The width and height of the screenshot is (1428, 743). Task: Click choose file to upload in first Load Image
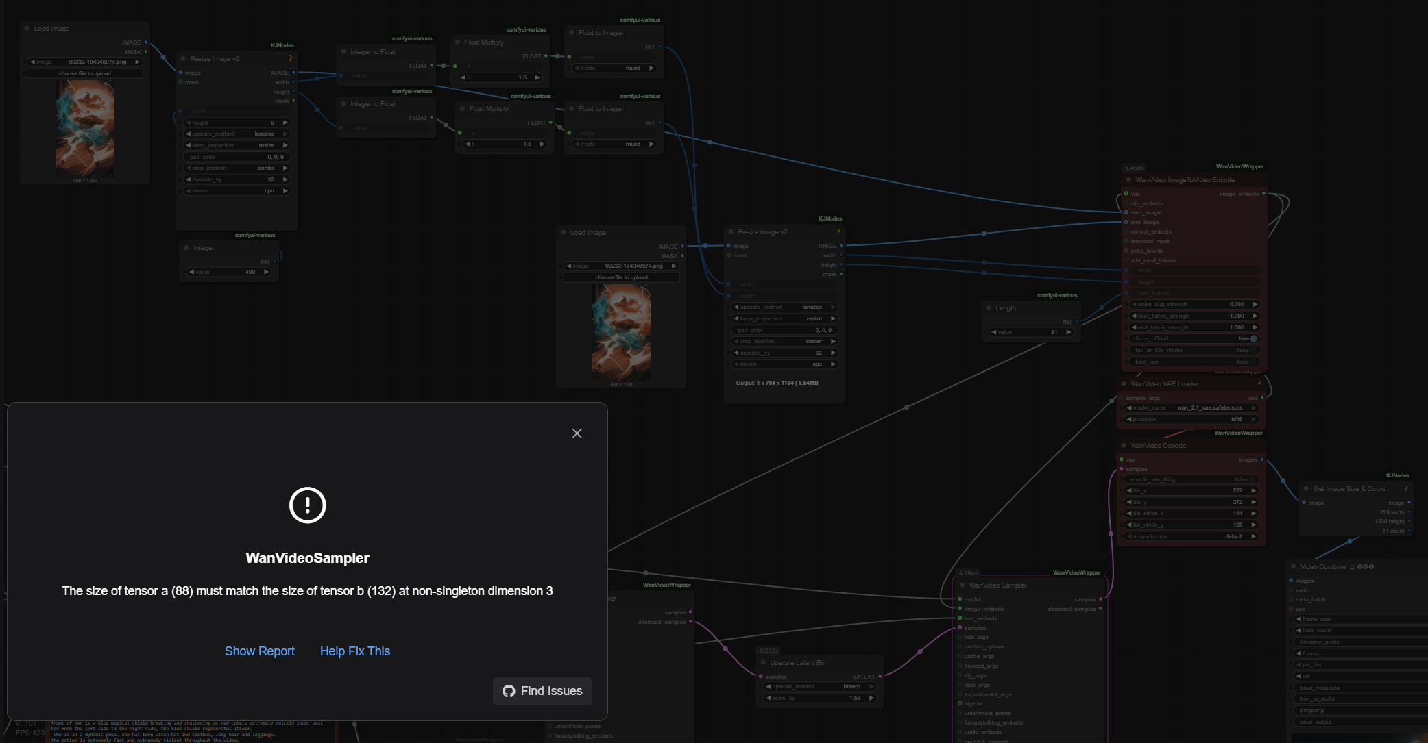pos(85,73)
